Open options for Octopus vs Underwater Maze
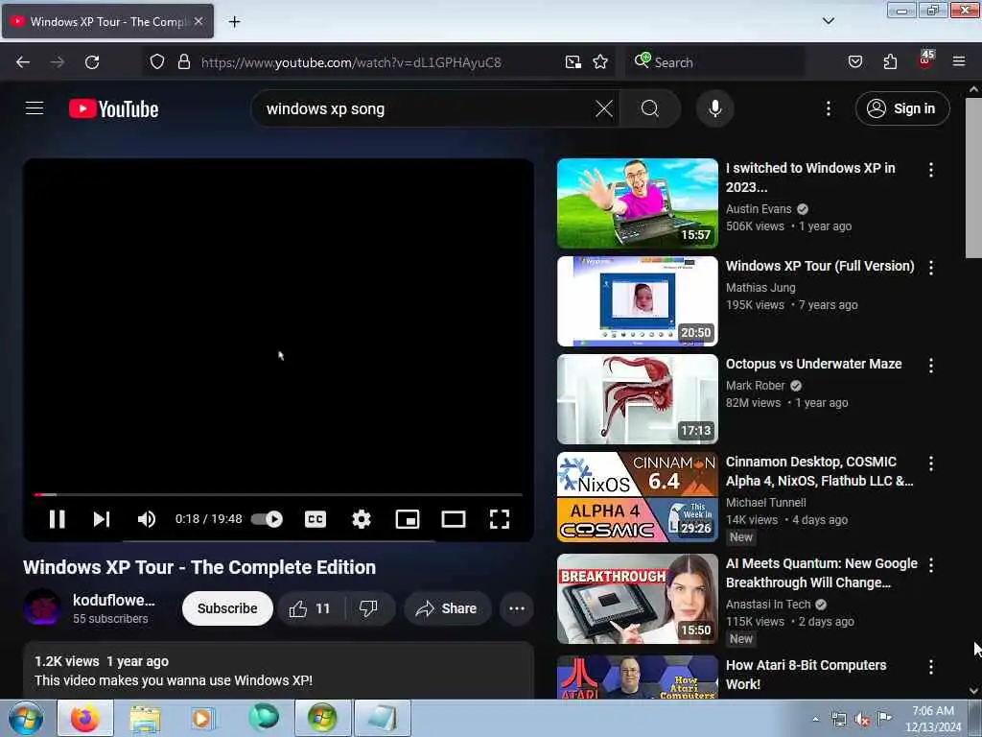This screenshot has width=982, height=737. pyautogui.click(x=931, y=366)
